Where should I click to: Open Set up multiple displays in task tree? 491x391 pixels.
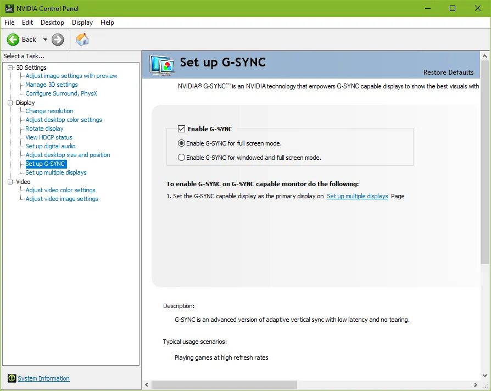[x=56, y=172]
